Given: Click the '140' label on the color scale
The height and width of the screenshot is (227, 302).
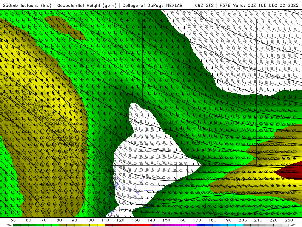Looking at the screenshot, I should point(151,220).
